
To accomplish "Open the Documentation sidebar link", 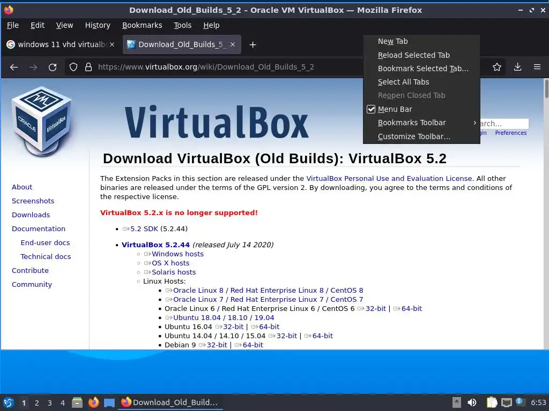I will coord(39,229).
